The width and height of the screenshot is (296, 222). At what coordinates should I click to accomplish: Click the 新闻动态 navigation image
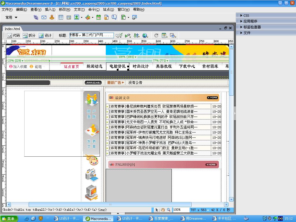[95, 66]
